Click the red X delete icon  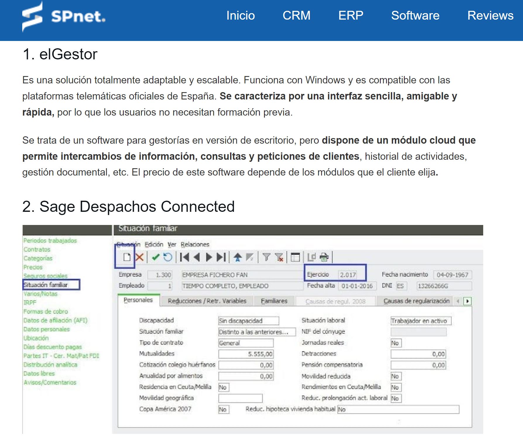140,257
